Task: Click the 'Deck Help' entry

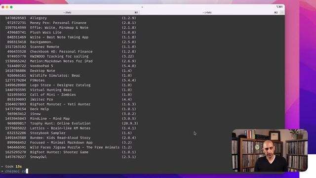Action: [39, 109]
